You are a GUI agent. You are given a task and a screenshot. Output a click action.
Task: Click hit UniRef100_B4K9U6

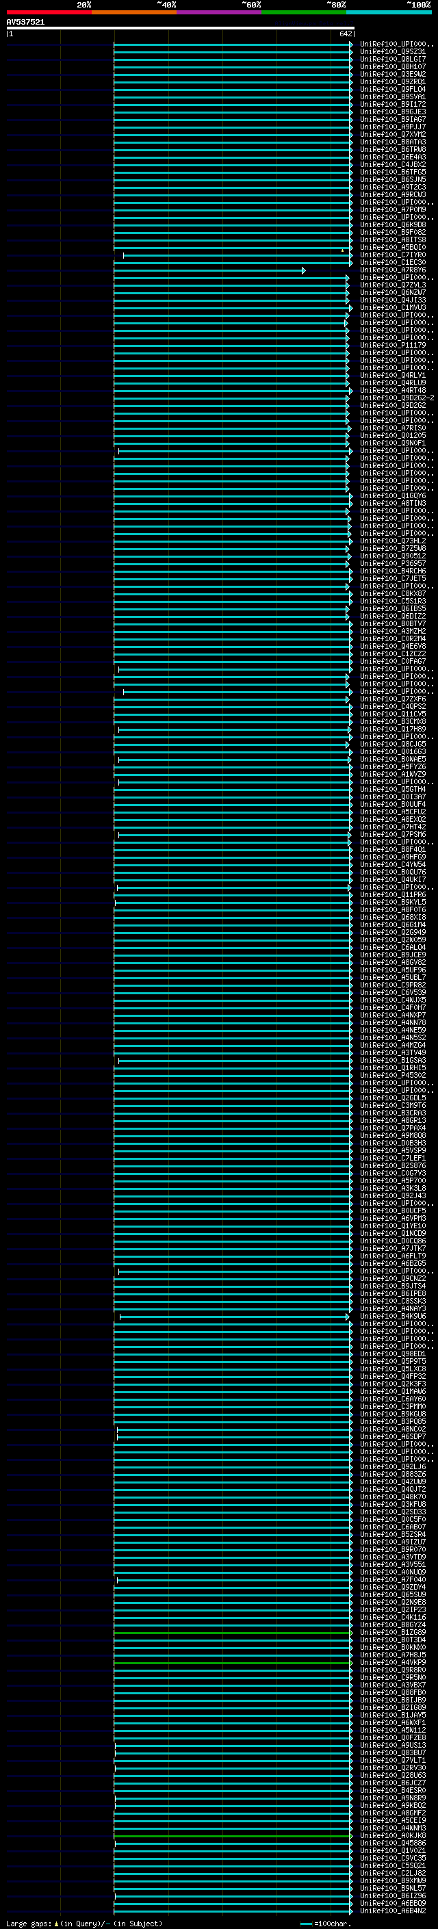(x=392, y=1316)
